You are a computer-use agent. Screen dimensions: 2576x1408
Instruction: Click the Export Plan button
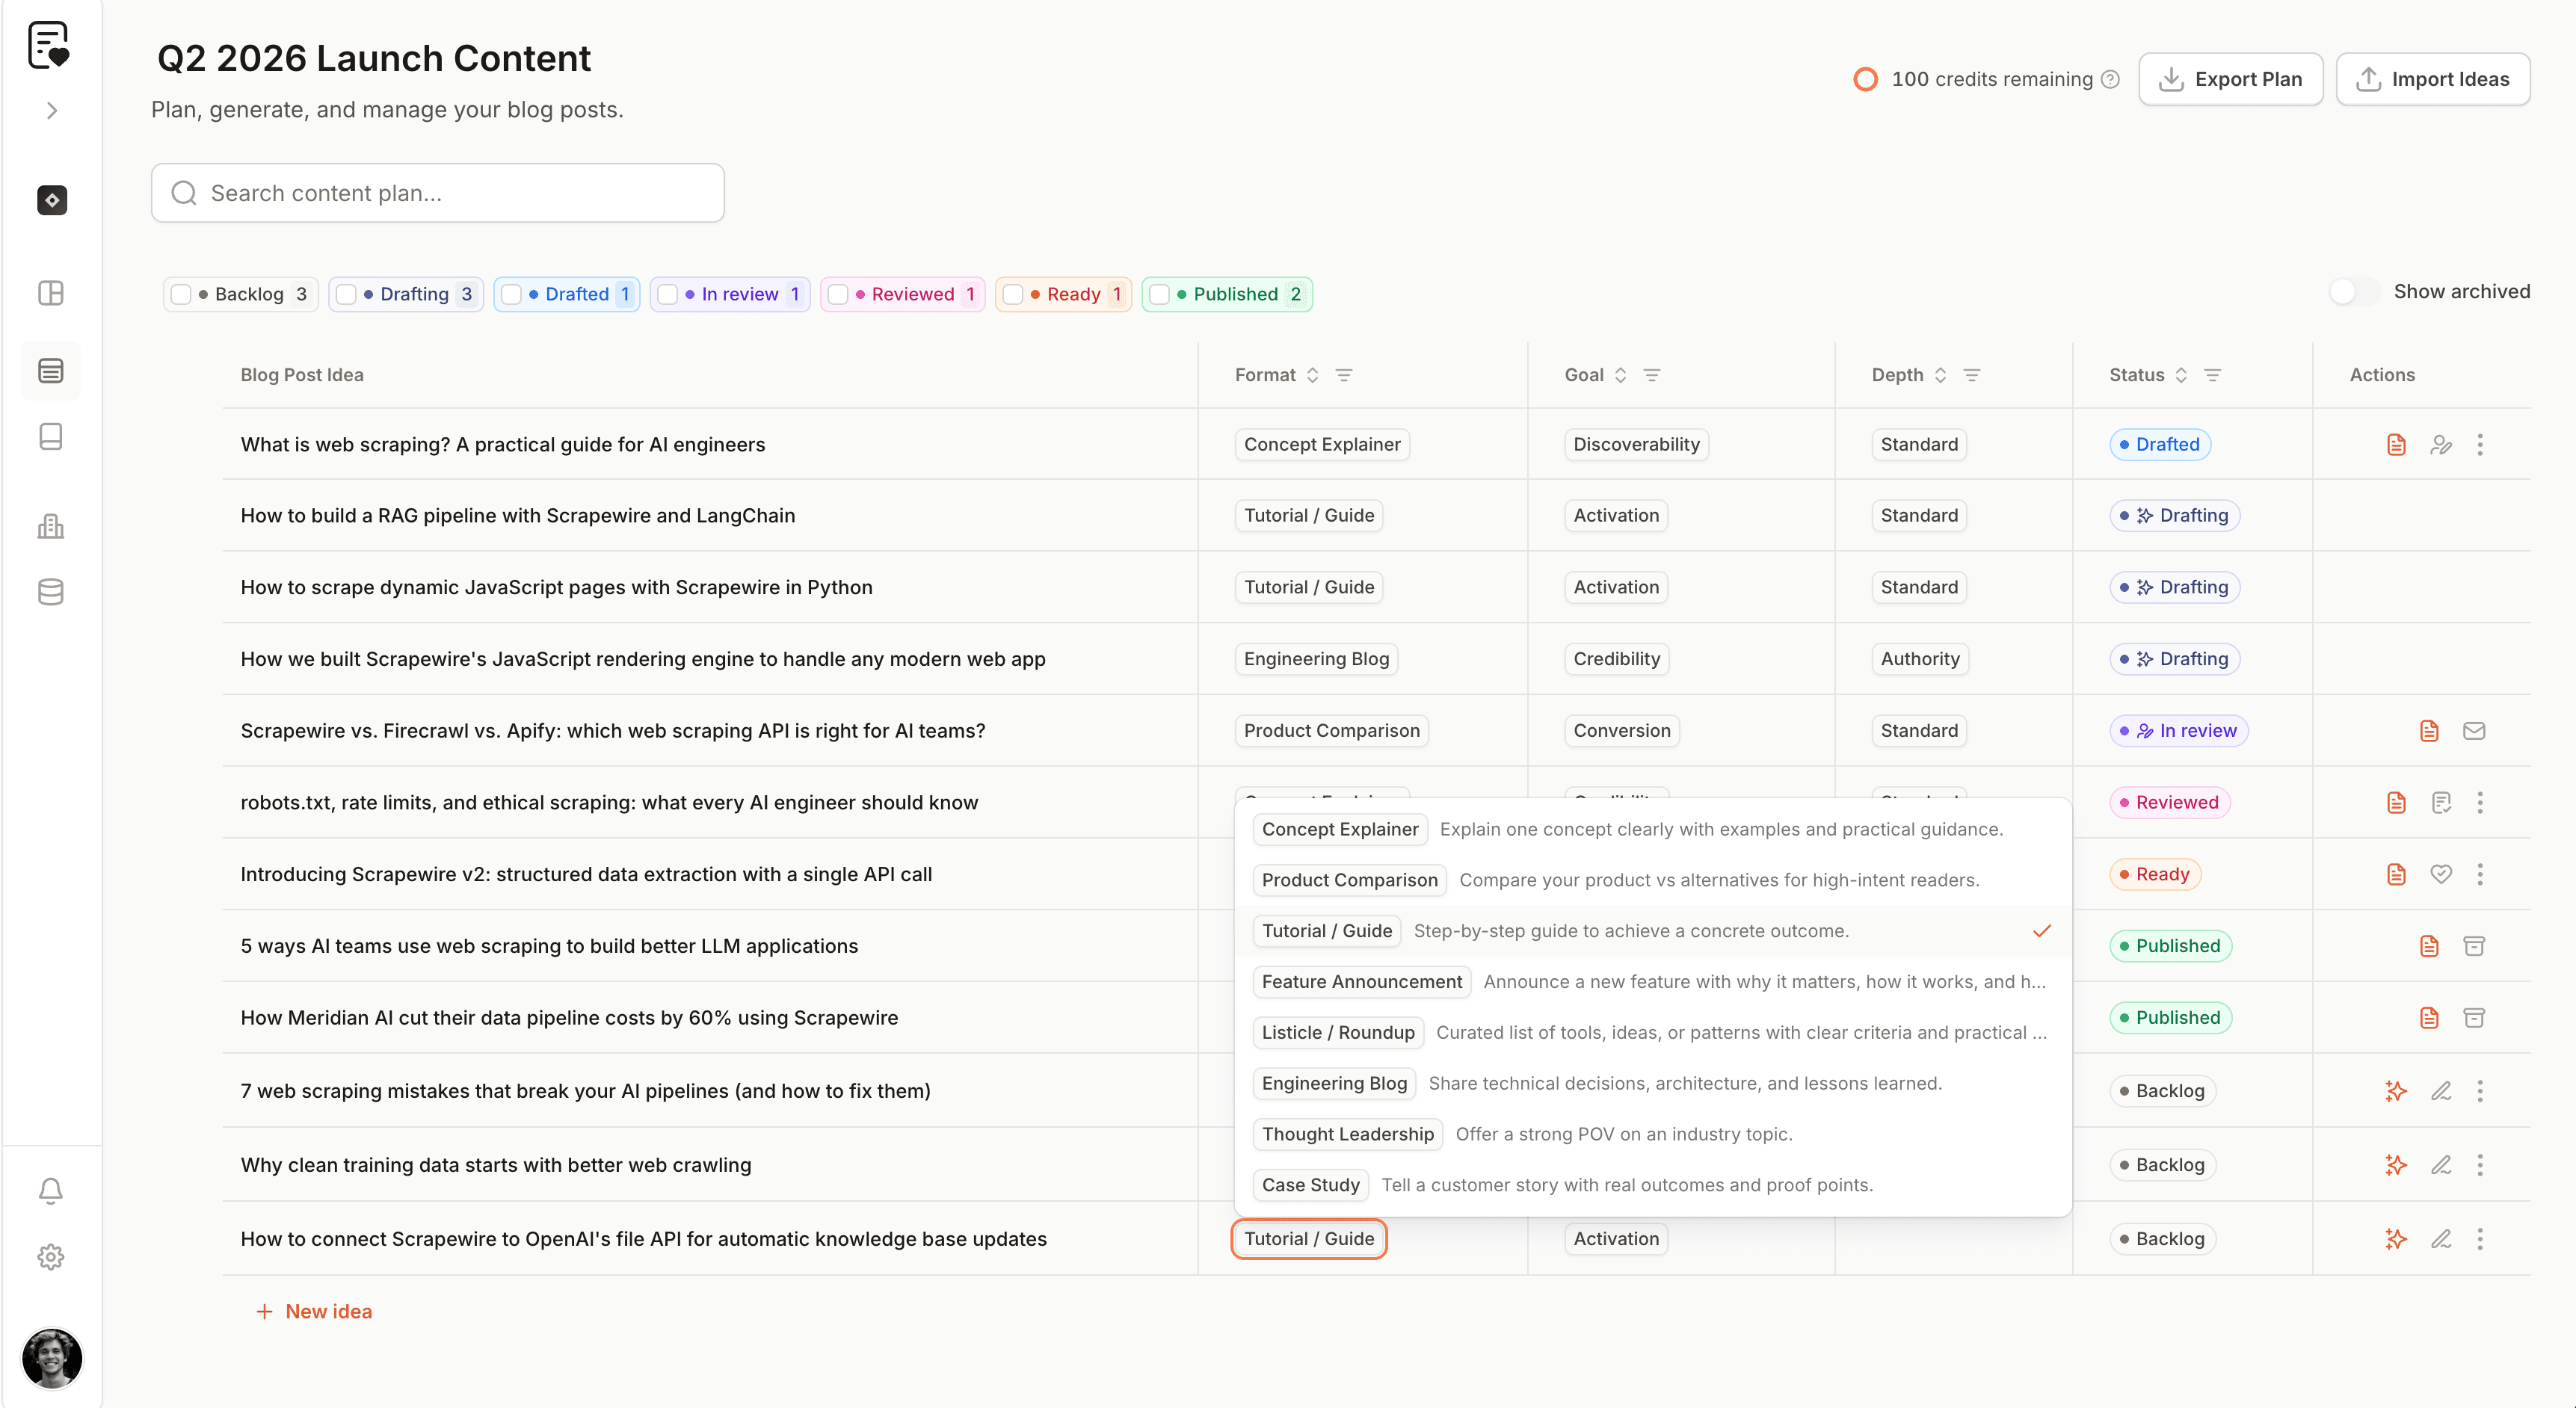point(2231,79)
